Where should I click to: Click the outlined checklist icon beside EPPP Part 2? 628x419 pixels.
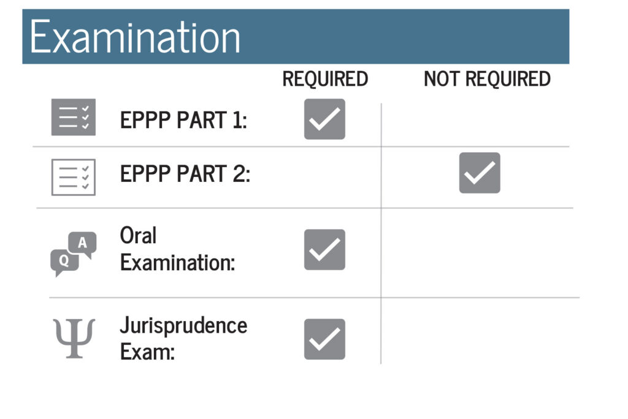click(74, 177)
